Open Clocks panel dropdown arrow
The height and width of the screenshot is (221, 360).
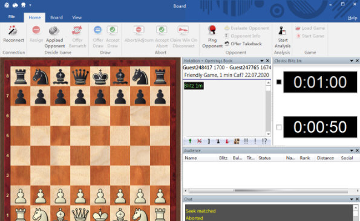click(352, 61)
